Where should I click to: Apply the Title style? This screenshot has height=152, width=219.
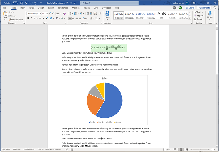coord(162,15)
